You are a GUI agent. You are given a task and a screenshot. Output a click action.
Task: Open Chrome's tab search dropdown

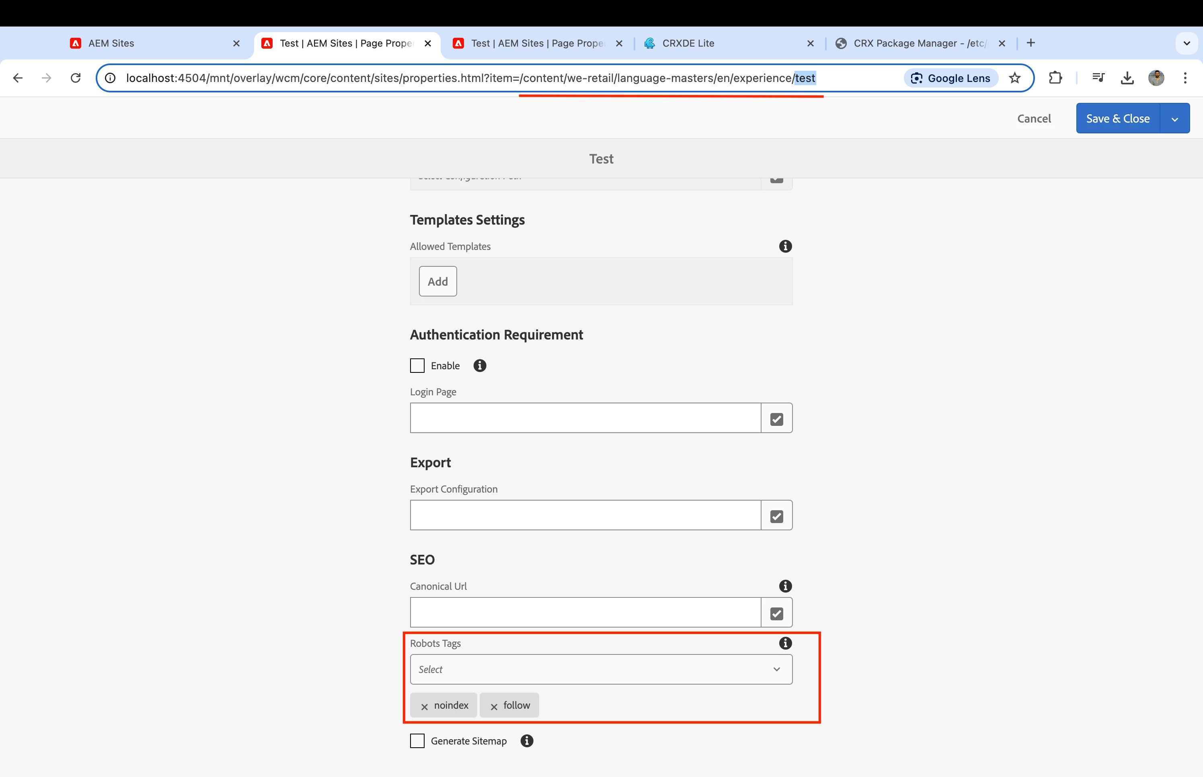(1187, 43)
